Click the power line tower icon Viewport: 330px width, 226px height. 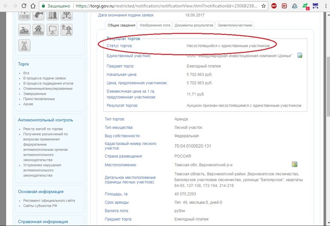point(66,30)
